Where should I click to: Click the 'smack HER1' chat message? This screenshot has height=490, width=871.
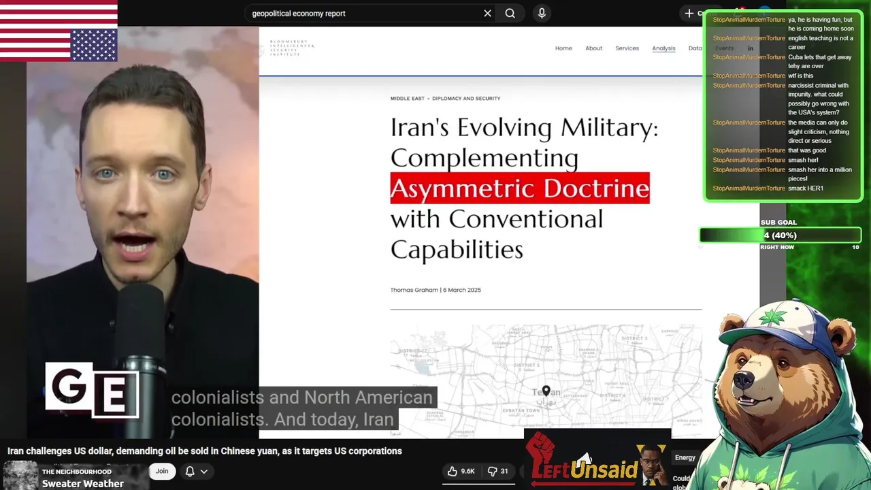coord(806,188)
